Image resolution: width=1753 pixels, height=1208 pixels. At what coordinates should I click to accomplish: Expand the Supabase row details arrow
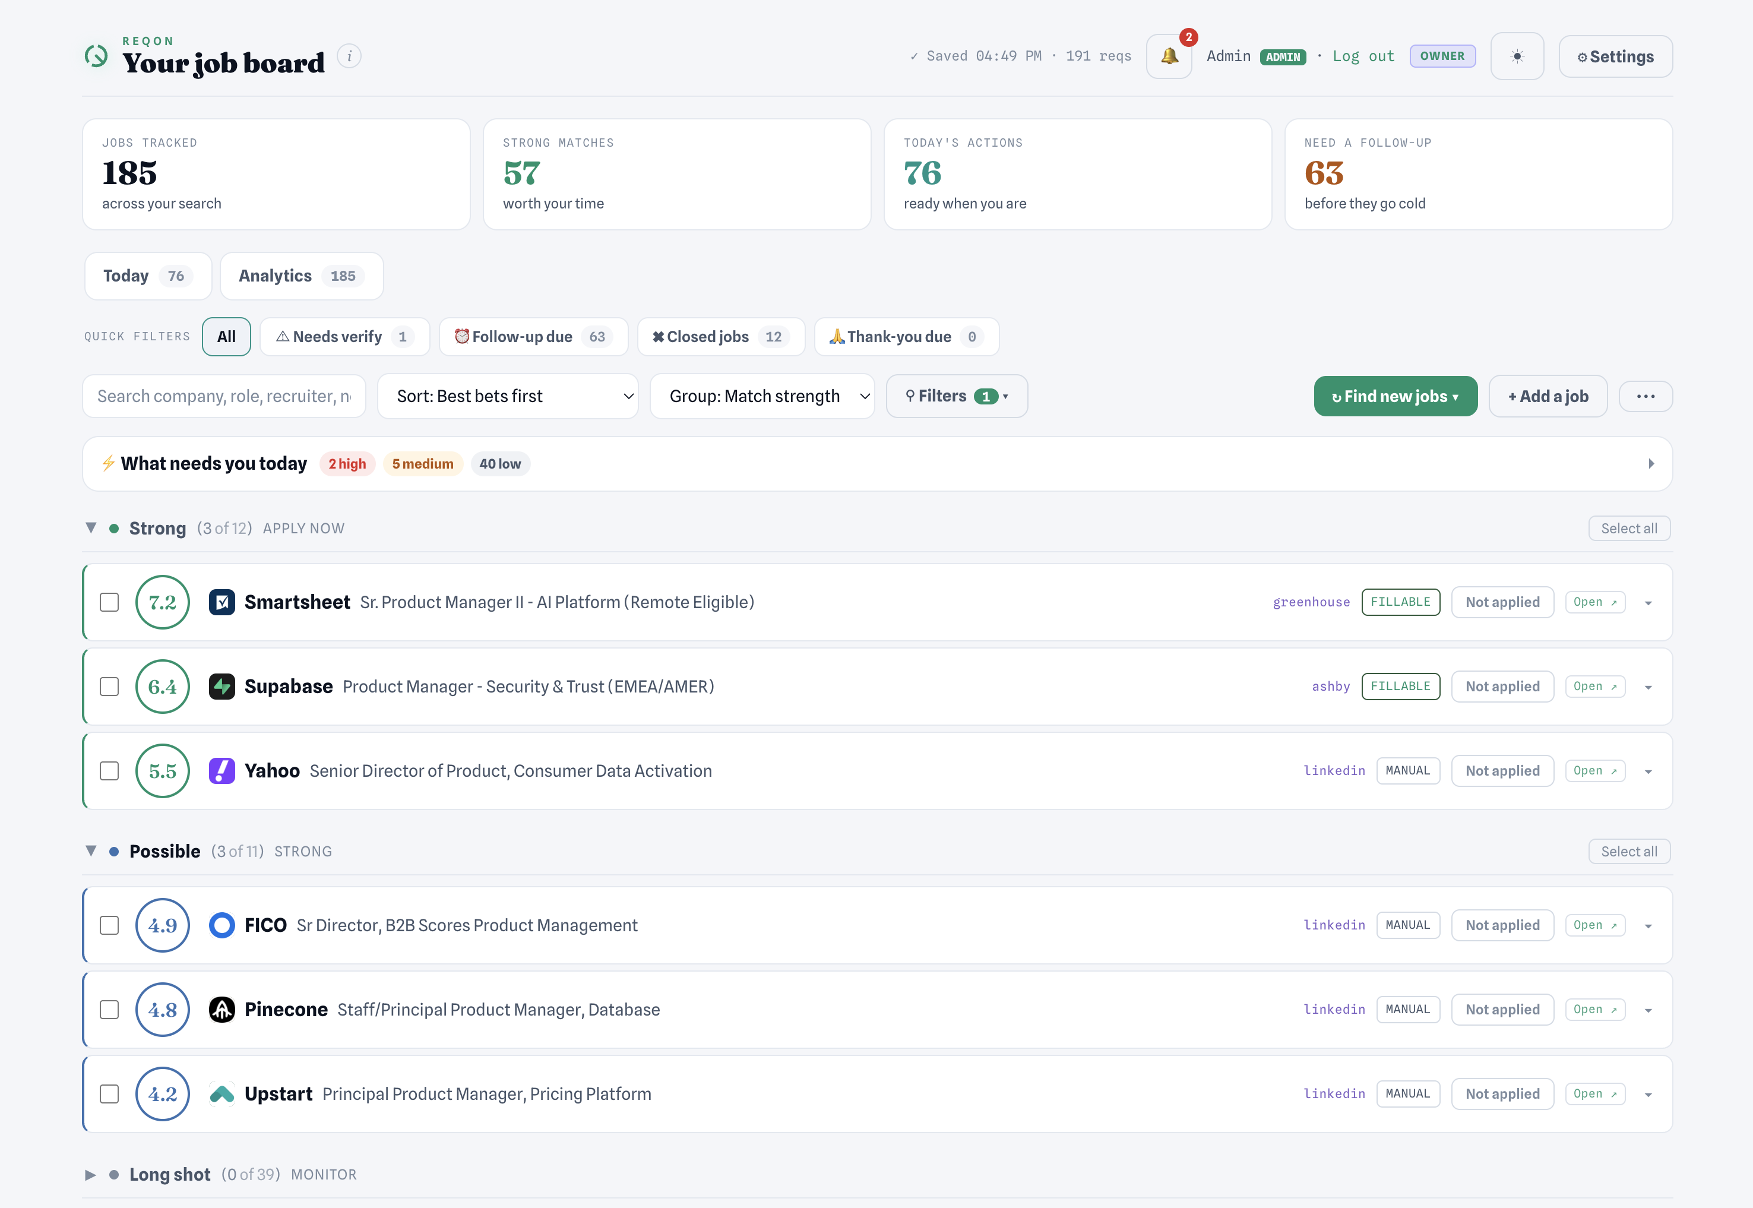pyautogui.click(x=1648, y=687)
